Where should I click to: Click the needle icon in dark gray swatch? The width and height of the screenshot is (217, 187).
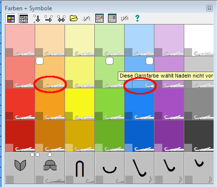click(x=204, y=149)
